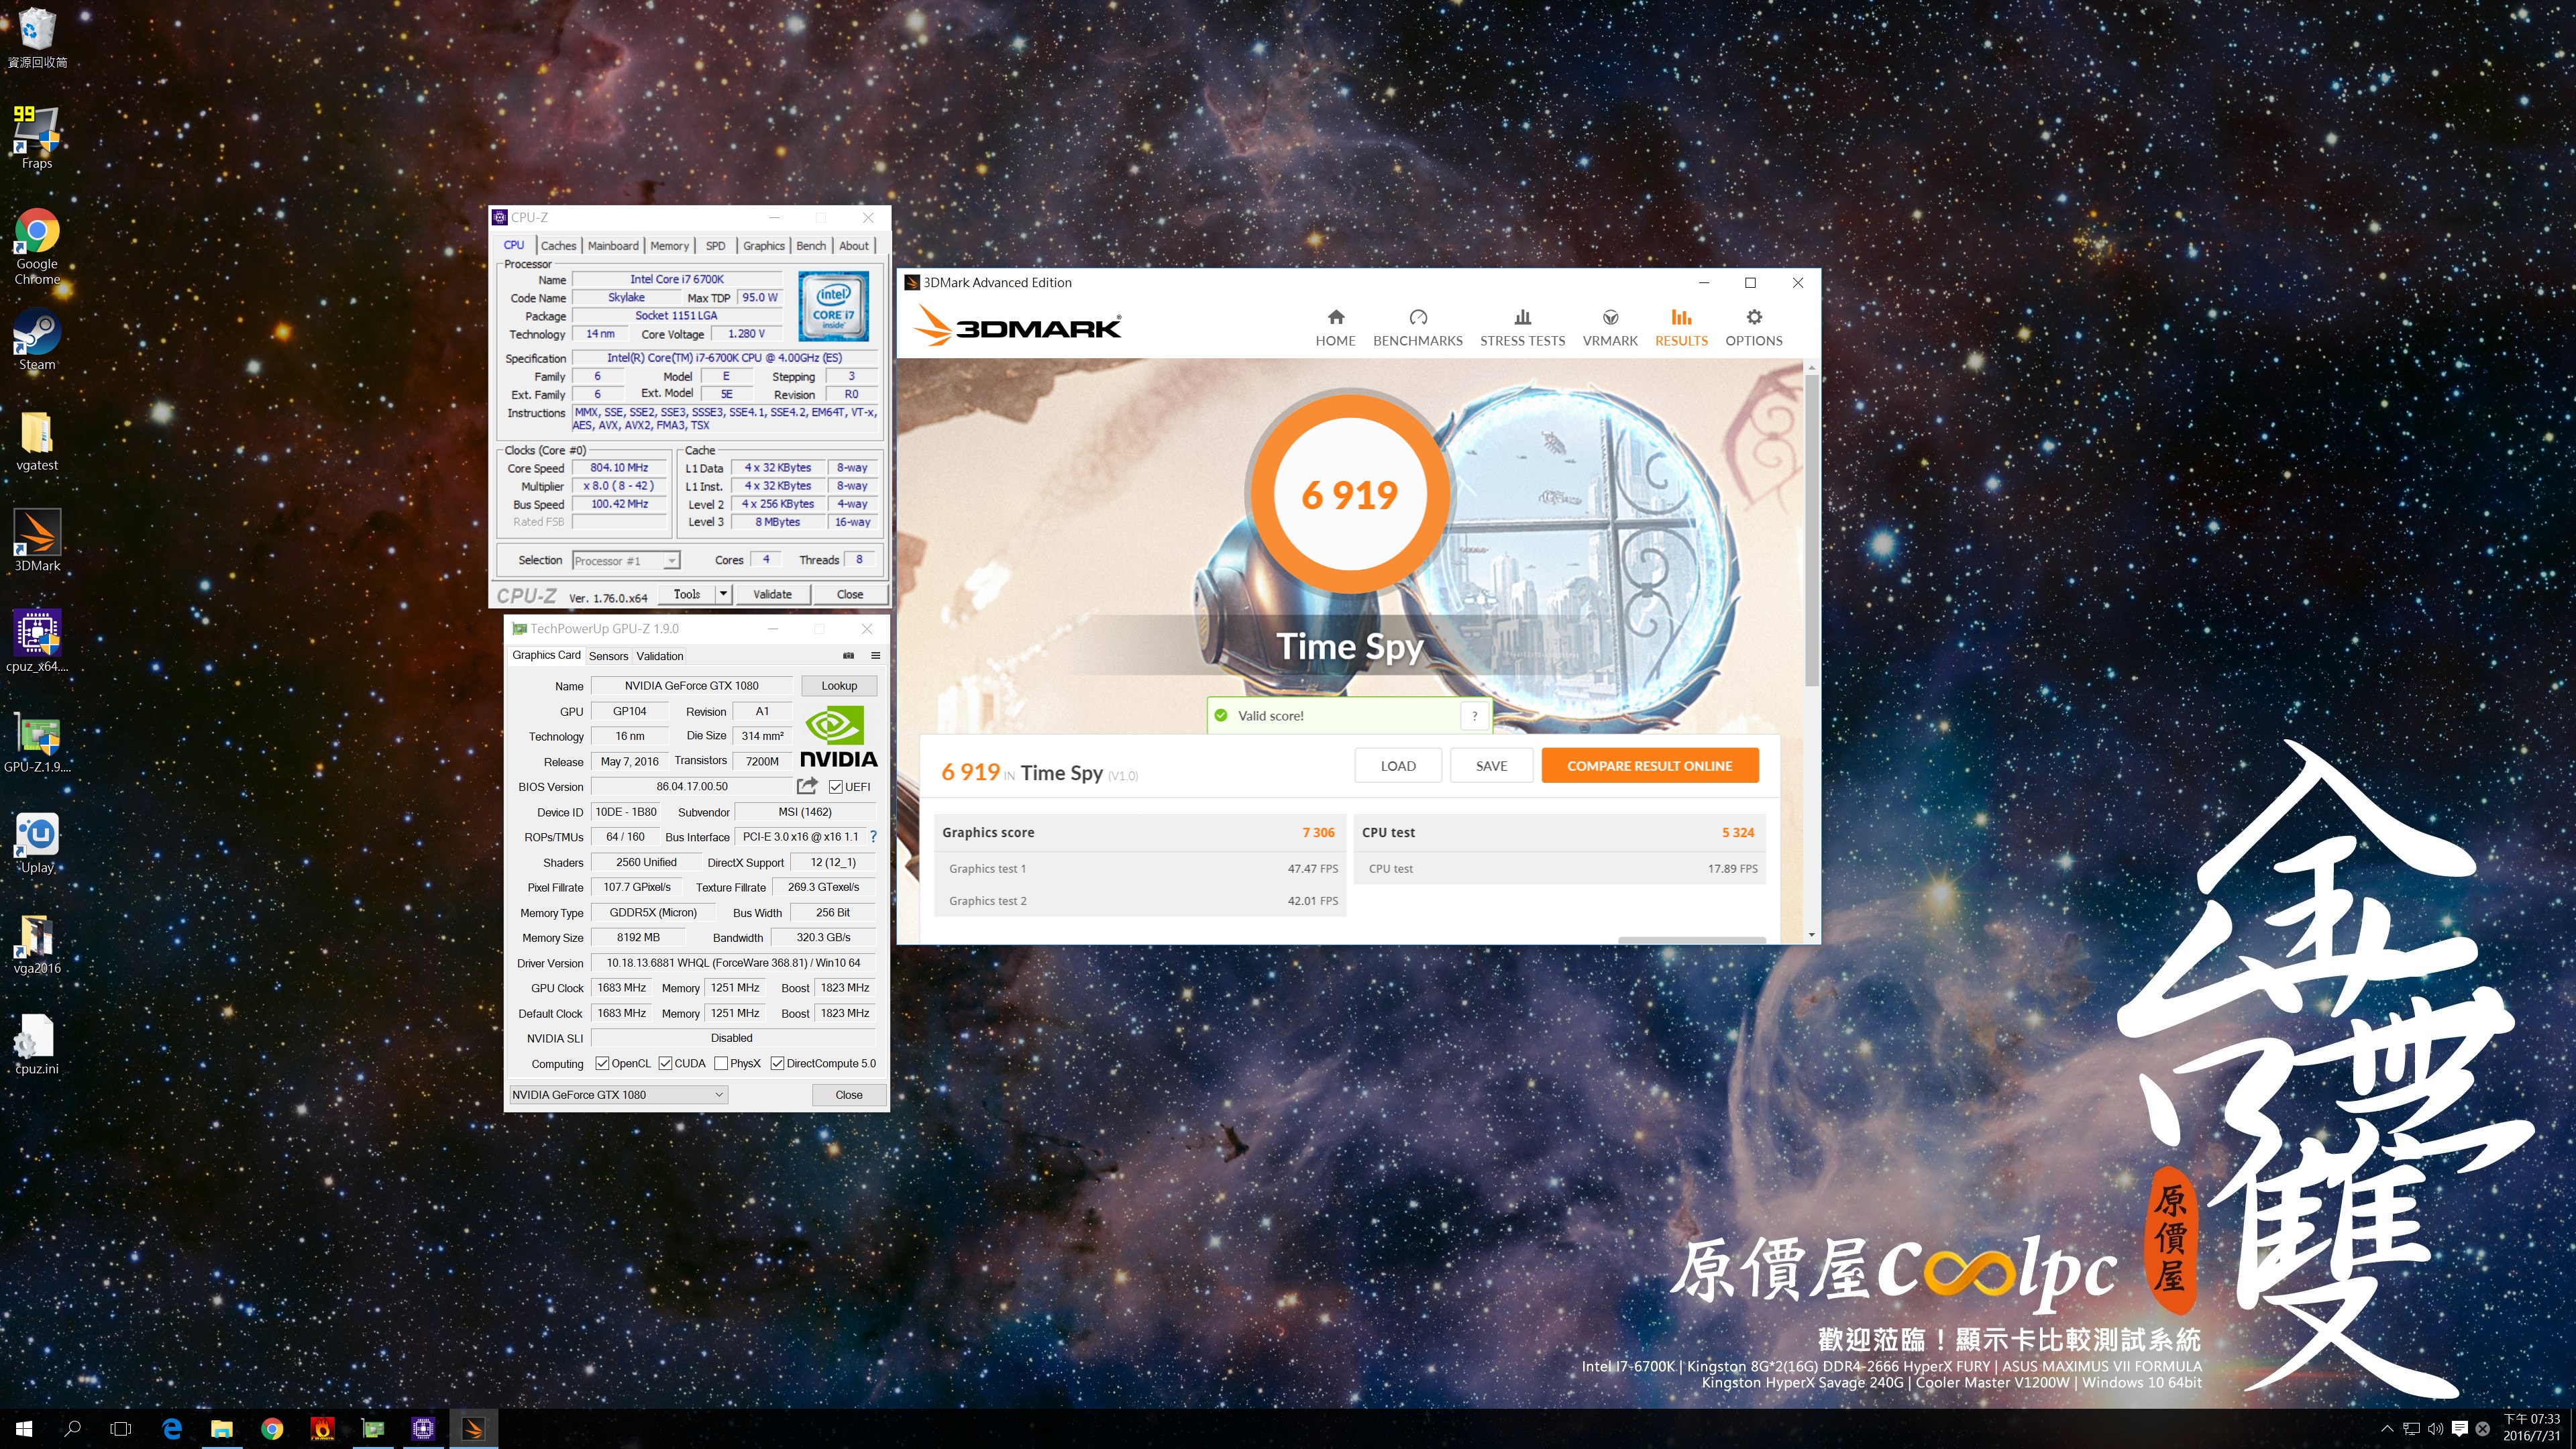The width and height of the screenshot is (2576, 1449).
Task: Open File Explorer from taskbar
Action: pyautogui.click(x=222, y=1429)
